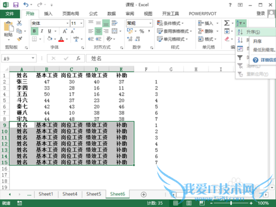The height and width of the screenshot is (207, 276).
Task: Open the 文件 File tab
Action: point(9,14)
